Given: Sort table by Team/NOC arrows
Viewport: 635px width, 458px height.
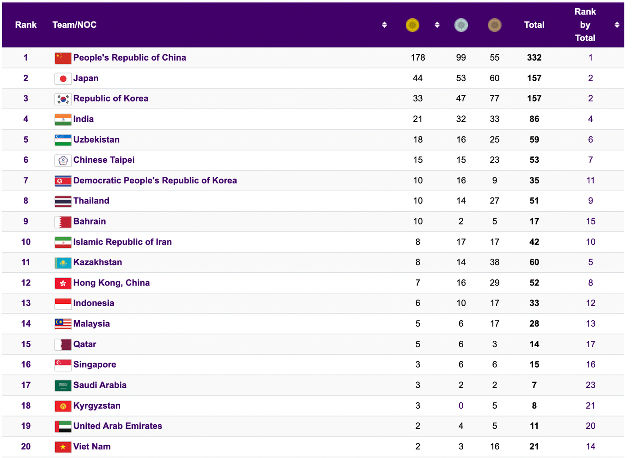Looking at the screenshot, I should click(x=384, y=25).
